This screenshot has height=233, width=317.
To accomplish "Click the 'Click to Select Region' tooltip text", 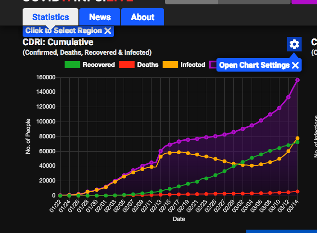I will click(63, 31).
